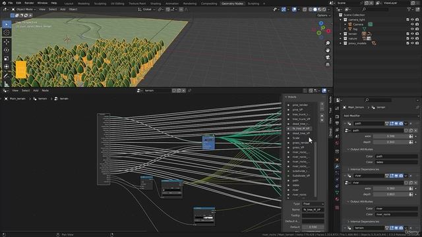The width and height of the screenshot is (422, 237).
Task: Switch to the Geometry Nodes workspace tab
Action: [x=232, y=3]
